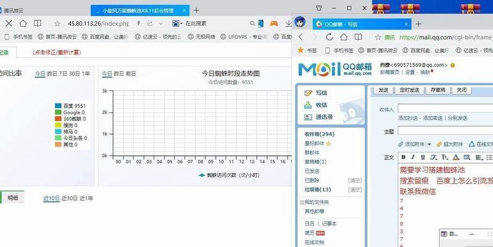Click the 定时发送 scheduled send button
Image resolution: width=493 pixels, height=247 pixels.
(409, 90)
